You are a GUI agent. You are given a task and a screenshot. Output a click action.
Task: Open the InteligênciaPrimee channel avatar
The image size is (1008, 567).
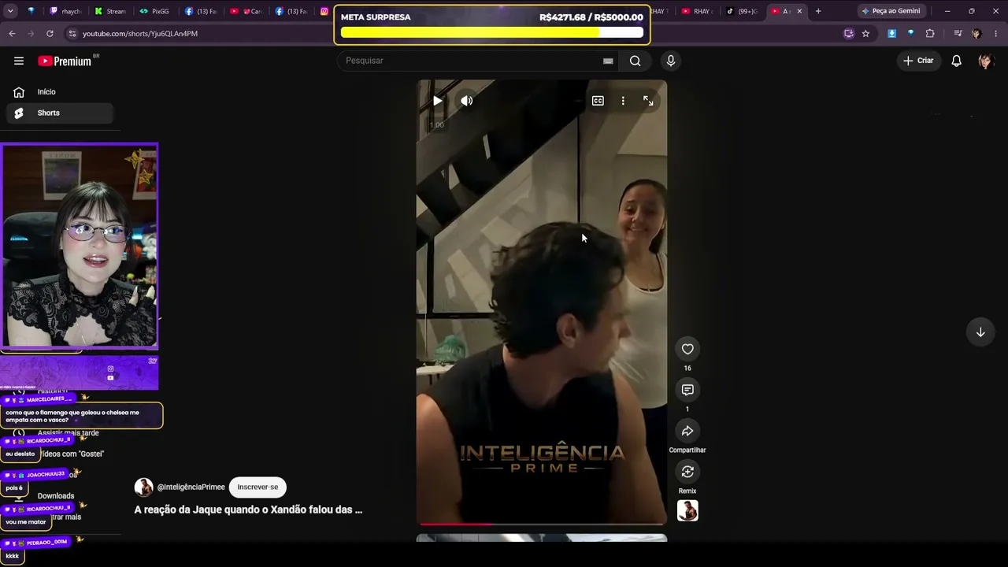143,487
